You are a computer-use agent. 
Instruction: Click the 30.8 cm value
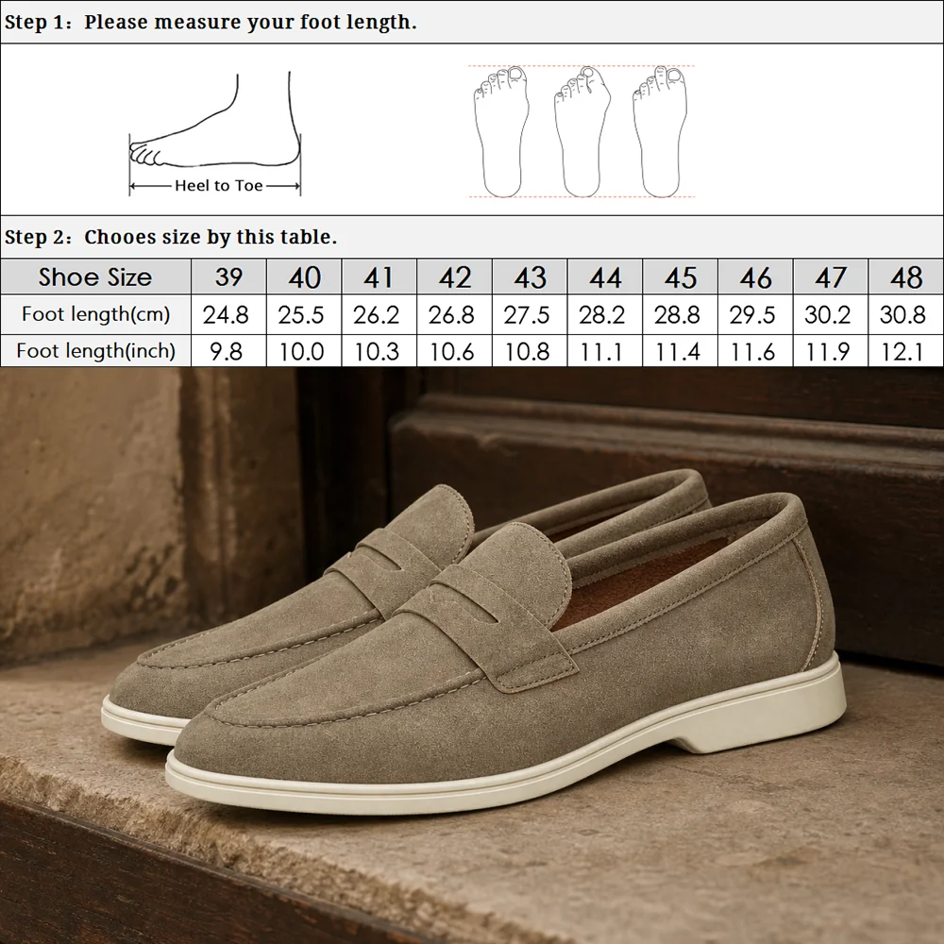click(x=902, y=315)
